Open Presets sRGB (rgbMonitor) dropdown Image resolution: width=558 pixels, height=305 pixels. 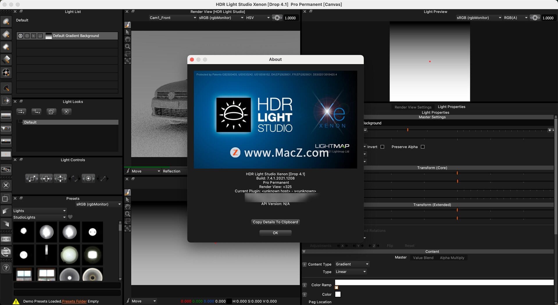pos(99,204)
